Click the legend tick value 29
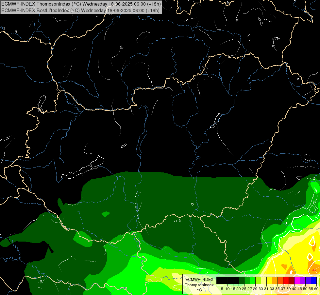 [255, 289]
